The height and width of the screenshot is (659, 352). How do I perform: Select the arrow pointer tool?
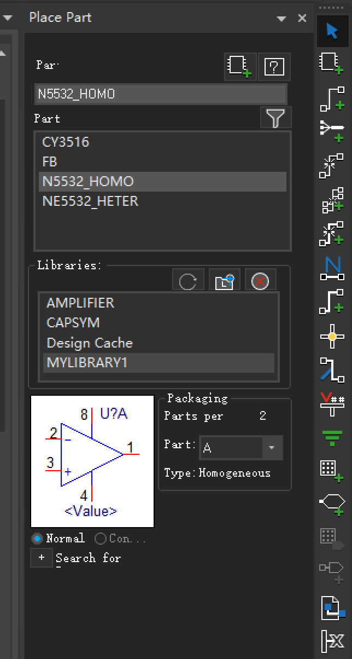pyautogui.click(x=332, y=31)
